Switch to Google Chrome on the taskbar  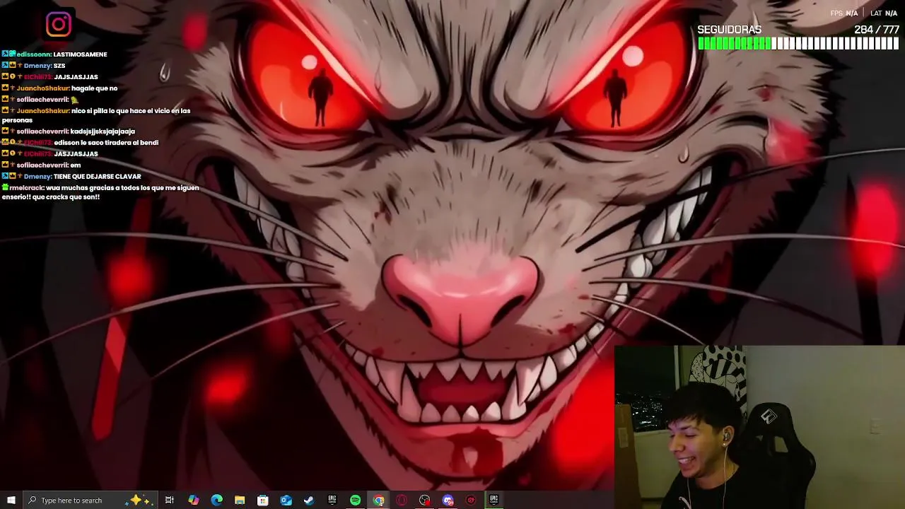pos(378,500)
